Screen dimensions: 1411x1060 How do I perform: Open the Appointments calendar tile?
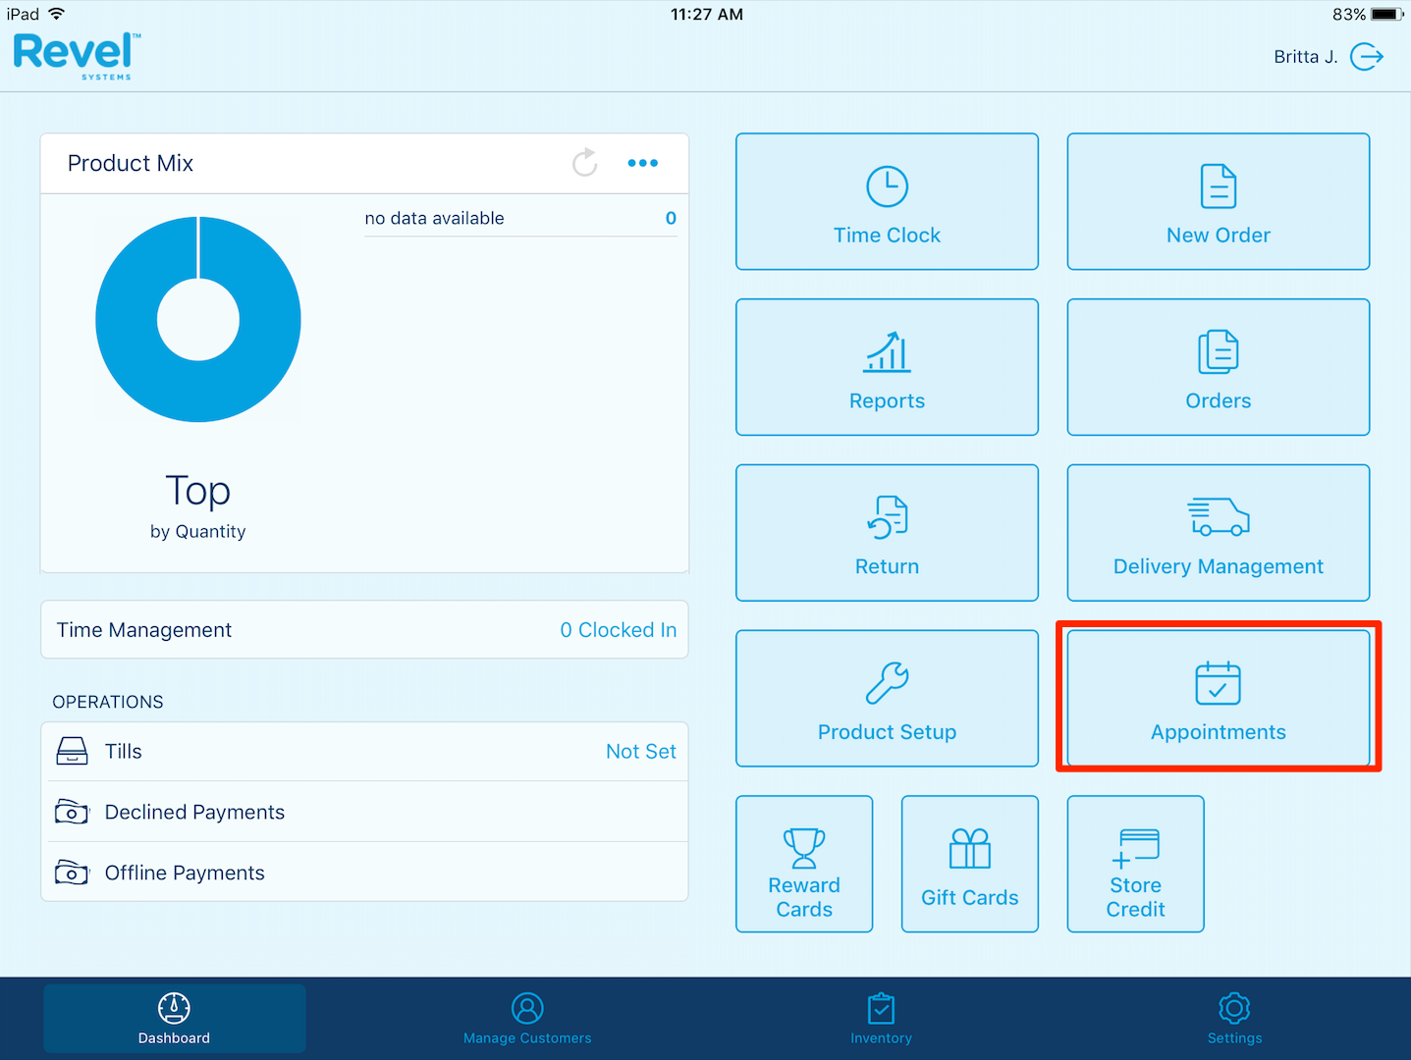pos(1218,699)
